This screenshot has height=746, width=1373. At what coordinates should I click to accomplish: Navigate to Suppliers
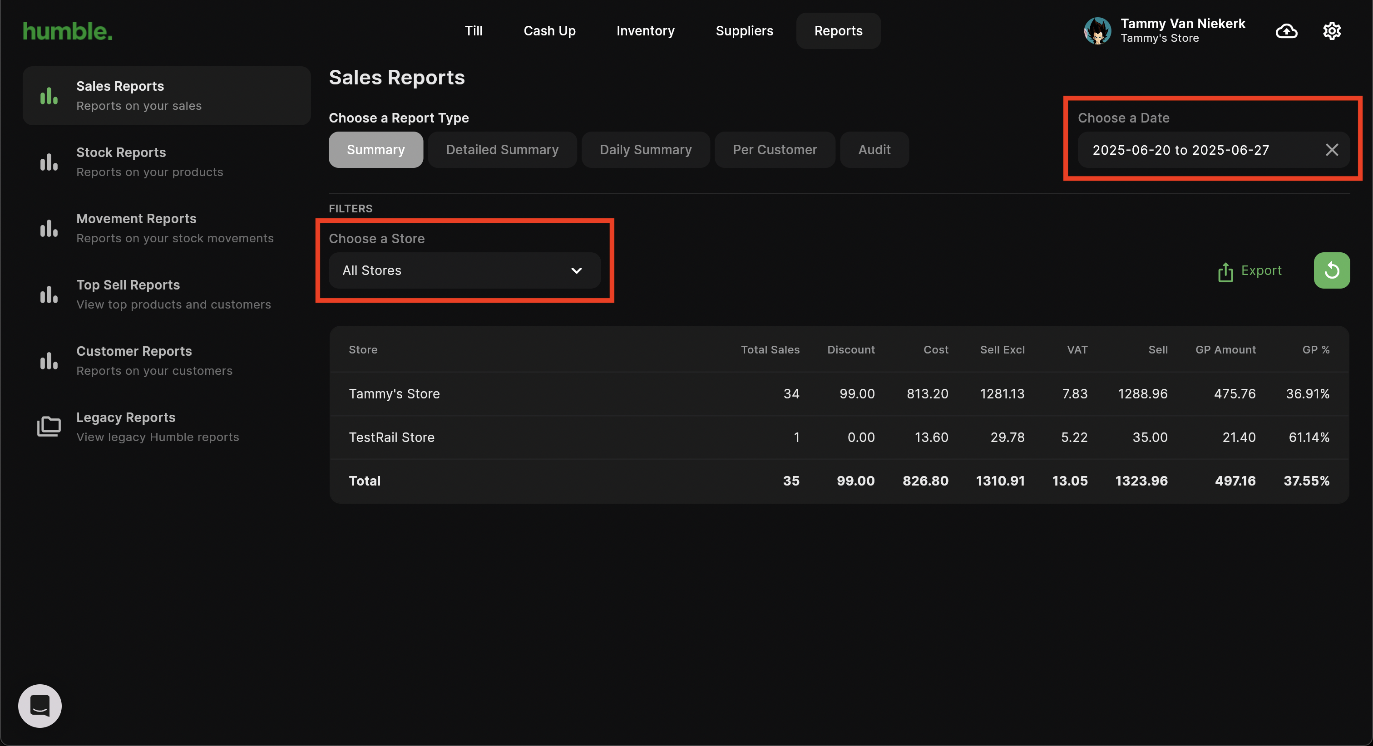coord(744,31)
